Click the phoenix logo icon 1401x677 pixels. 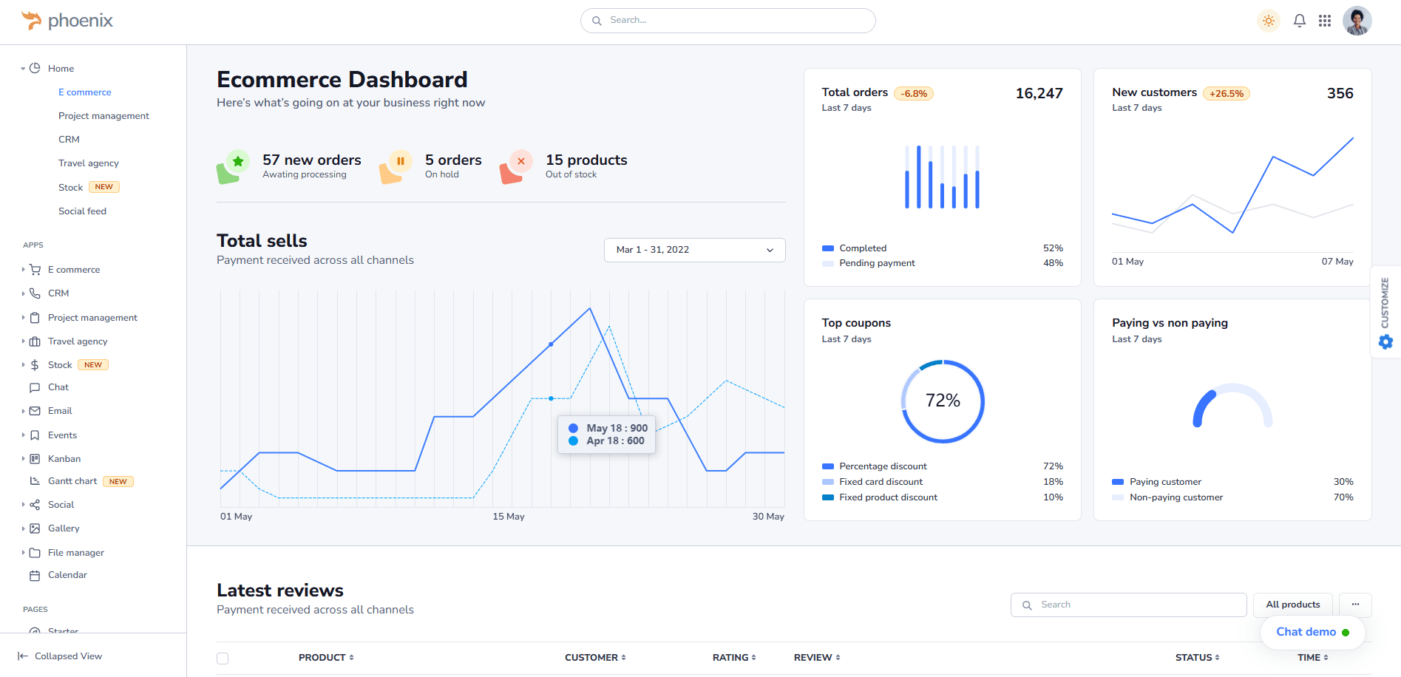pos(30,20)
